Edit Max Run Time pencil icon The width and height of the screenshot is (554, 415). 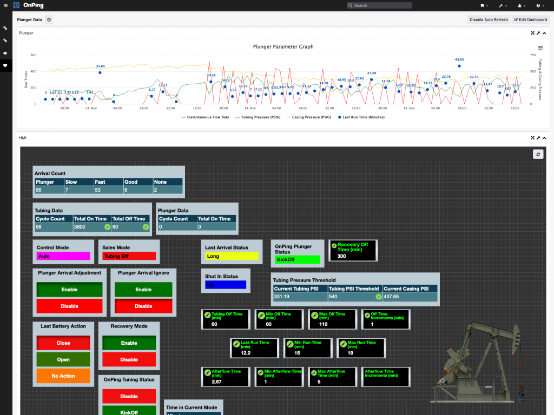(x=343, y=344)
